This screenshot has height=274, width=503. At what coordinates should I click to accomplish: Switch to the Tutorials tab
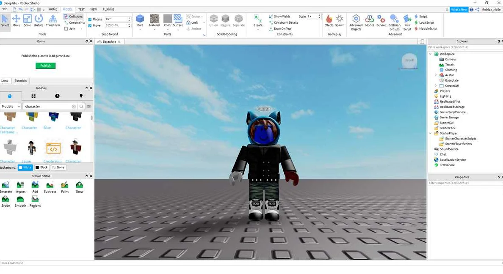[20, 81]
